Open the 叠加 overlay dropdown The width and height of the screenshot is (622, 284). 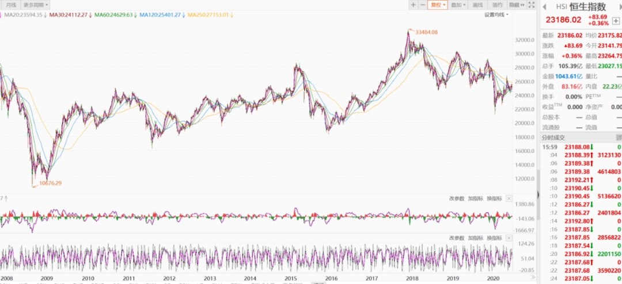[x=458, y=5]
